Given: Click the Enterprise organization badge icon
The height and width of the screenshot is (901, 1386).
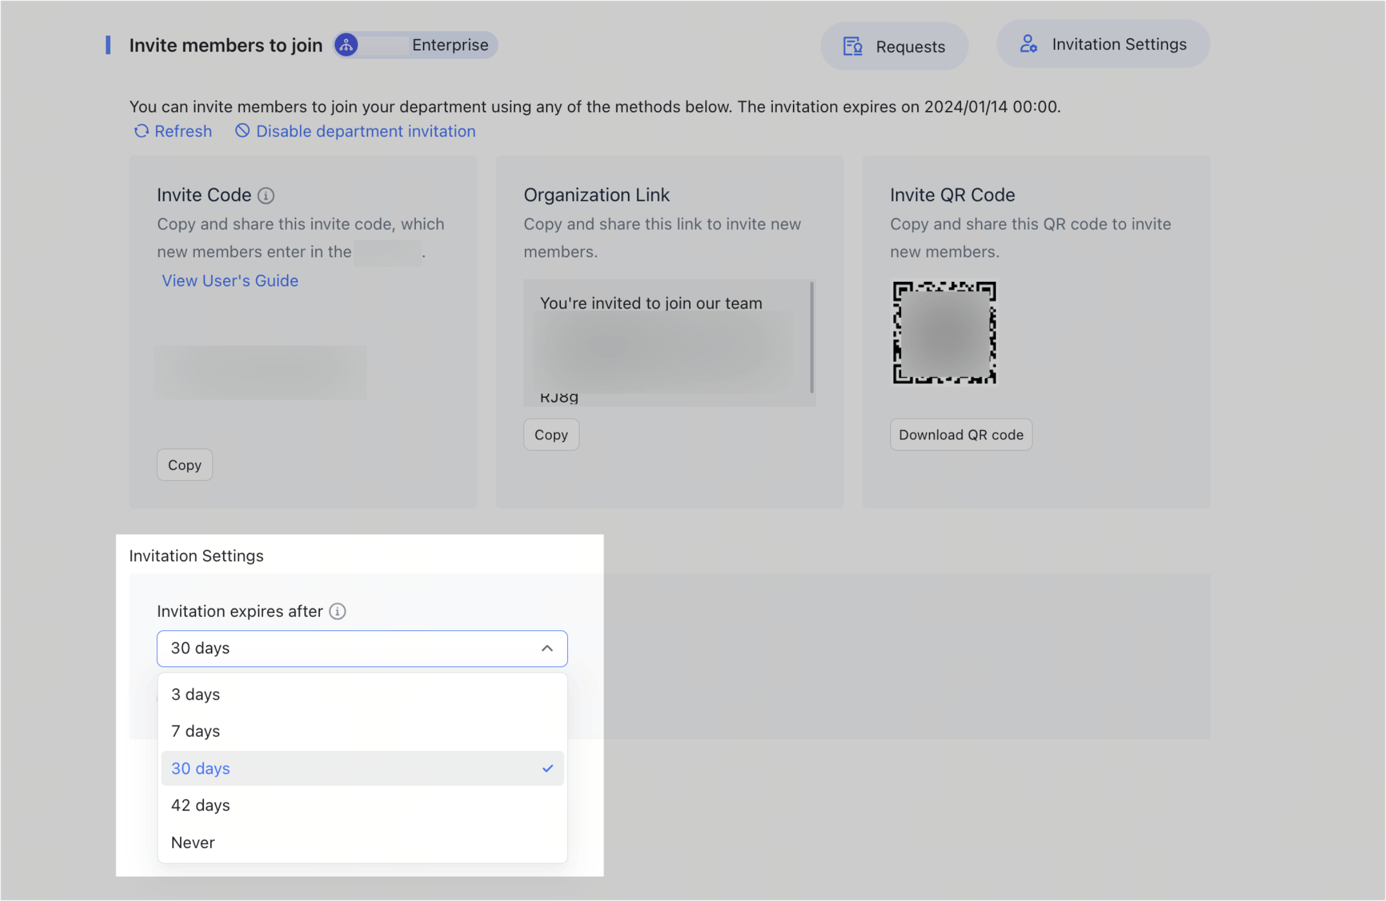Looking at the screenshot, I should [x=346, y=45].
